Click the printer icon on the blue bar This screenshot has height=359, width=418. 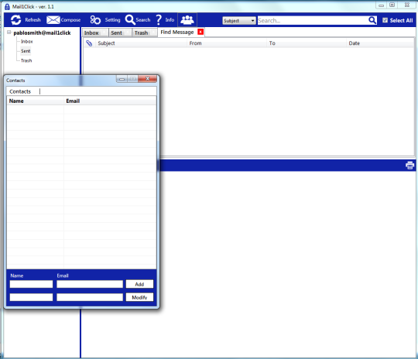(409, 166)
